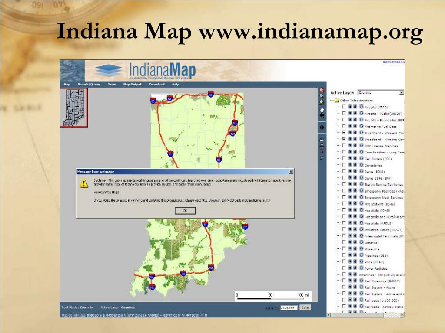Select the Pan hand tool
Image resolution: width=445 pixels, height=333 pixels.
(322, 110)
